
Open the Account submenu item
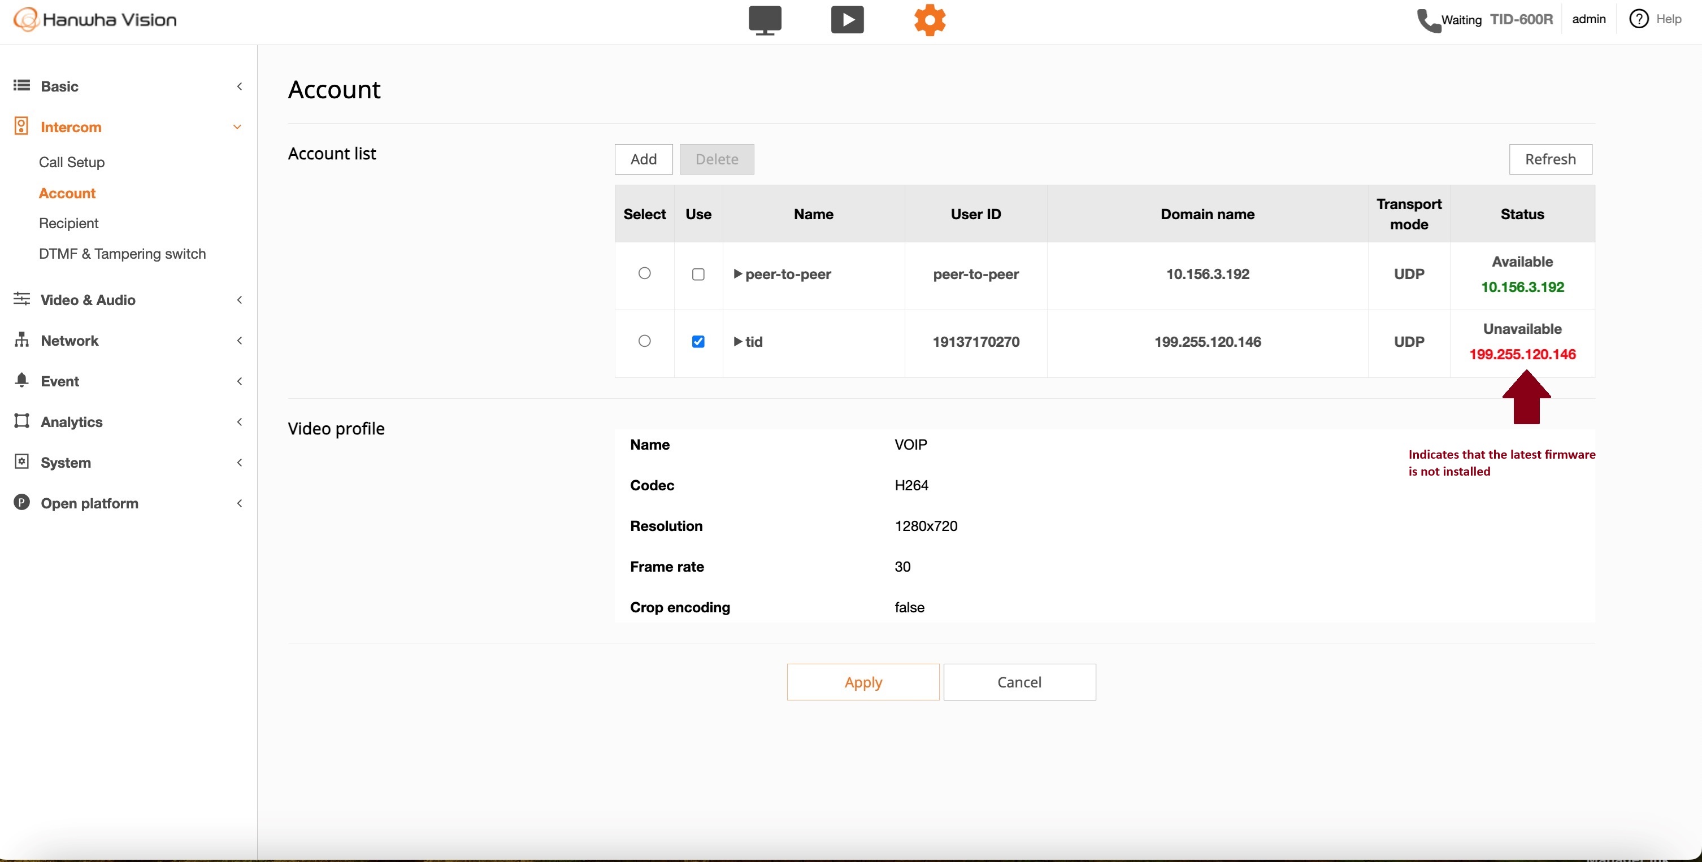[67, 193]
